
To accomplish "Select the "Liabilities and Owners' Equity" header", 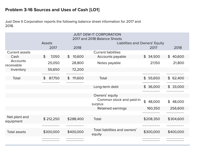I will coord(140,43).
